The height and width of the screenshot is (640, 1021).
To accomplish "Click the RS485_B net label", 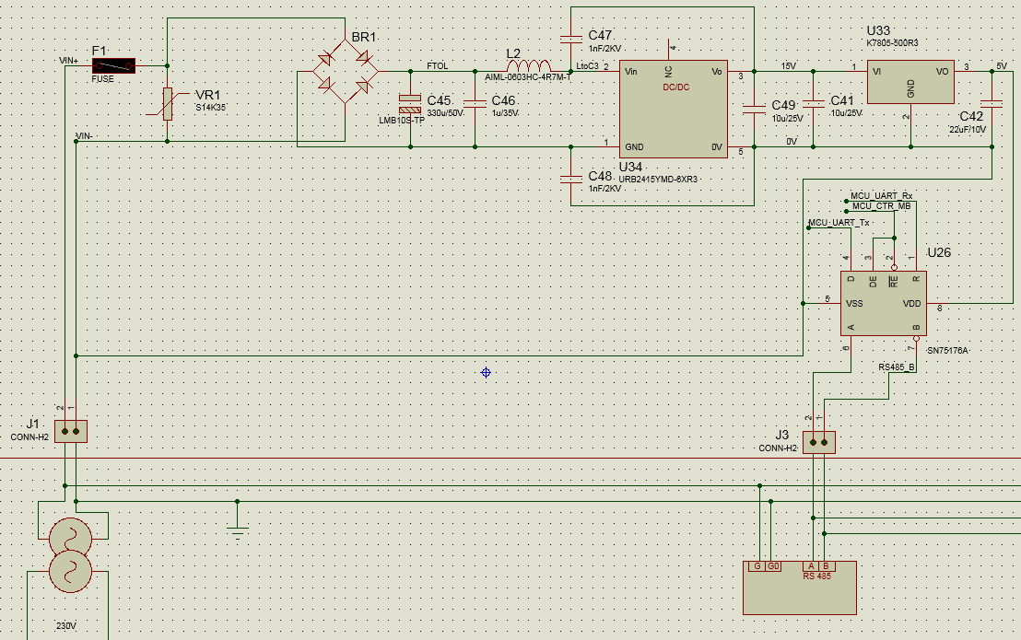I will pyautogui.click(x=897, y=367).
